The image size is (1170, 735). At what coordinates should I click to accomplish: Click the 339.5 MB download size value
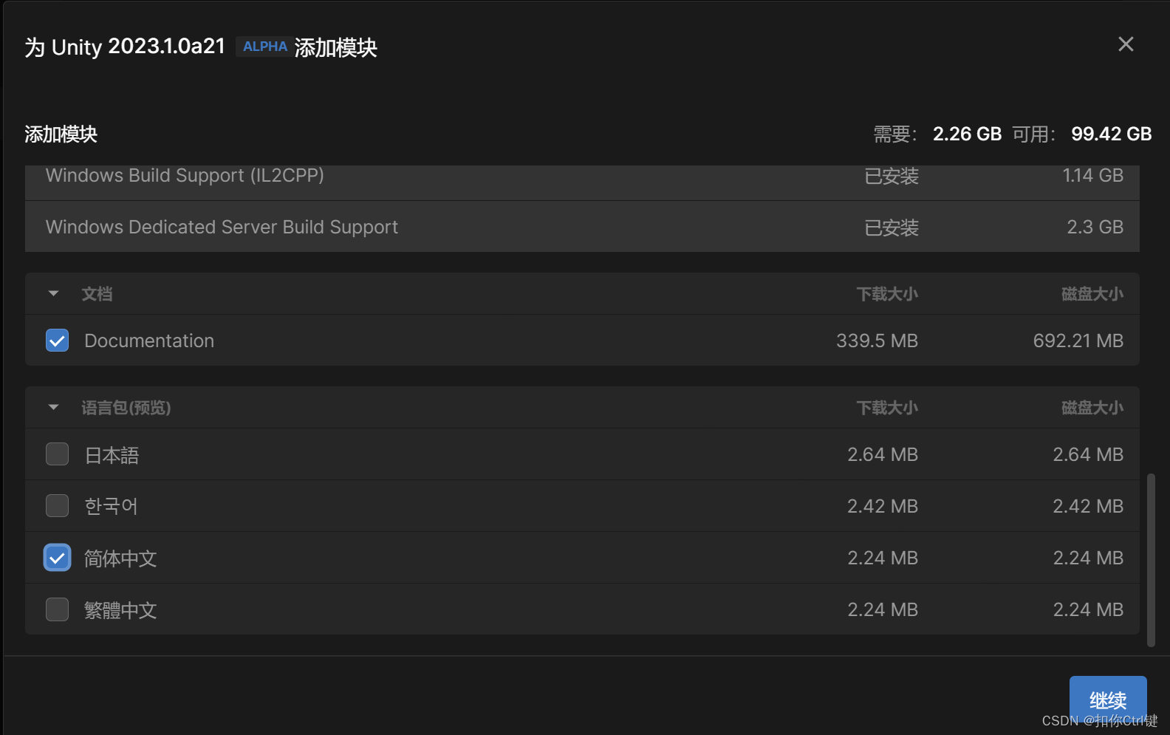click(877, 341)
